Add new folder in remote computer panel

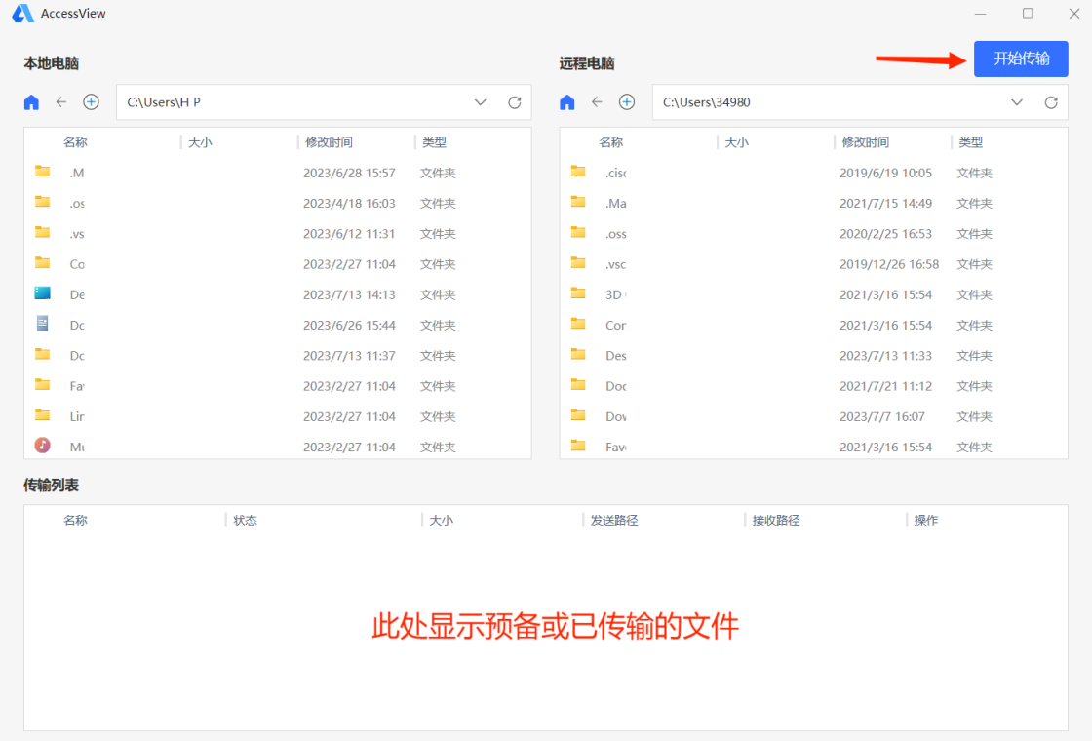pyautogui.click(x=627, y=102)
